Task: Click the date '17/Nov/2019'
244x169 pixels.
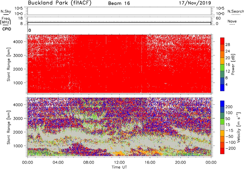Action: [x=195, y=3]
